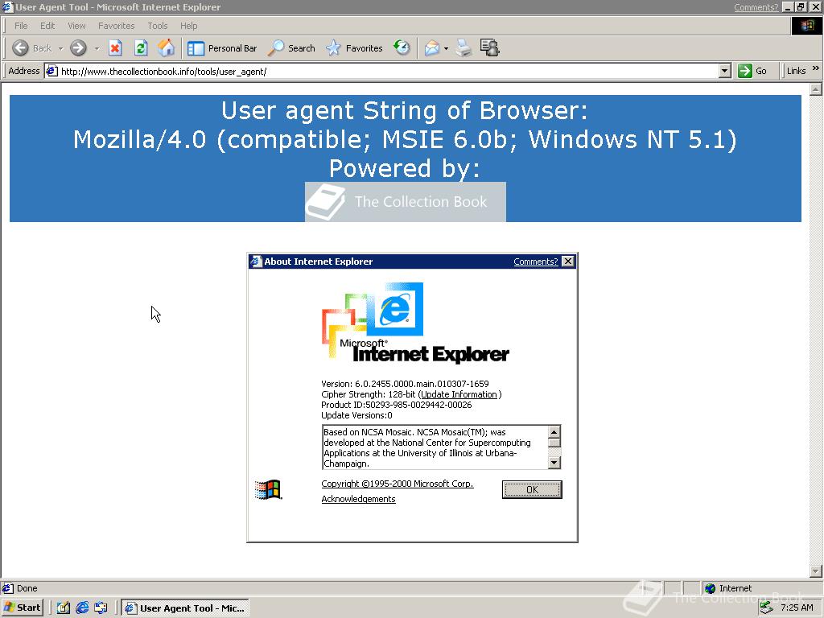Click the Done status bar text
The width and height of the screenshot is (824, 618).
pyautogui.click(x=27, y=588)
